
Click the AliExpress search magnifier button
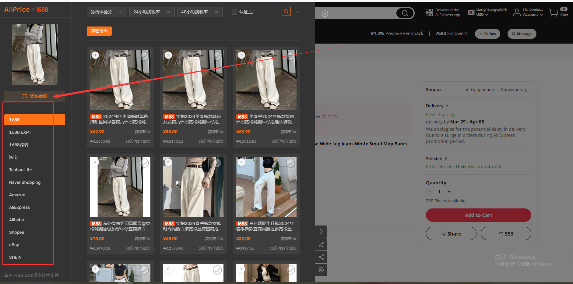click(x=405, y=13)
